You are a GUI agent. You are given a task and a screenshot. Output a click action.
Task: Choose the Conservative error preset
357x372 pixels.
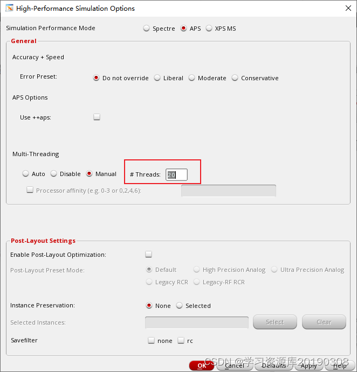(235, 78)
